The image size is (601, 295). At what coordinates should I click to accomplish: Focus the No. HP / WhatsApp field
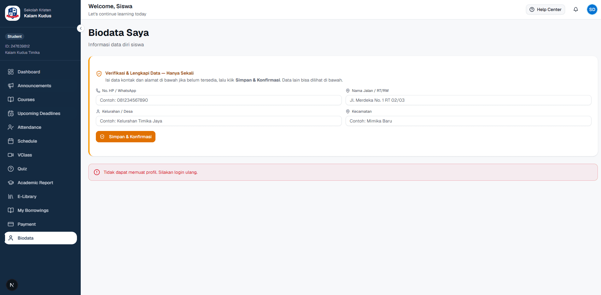pyautogui.click(x=219, y=100)
